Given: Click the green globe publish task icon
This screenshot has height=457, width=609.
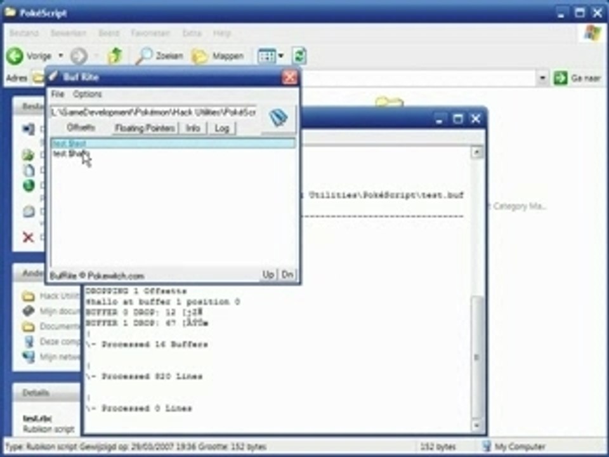Looking at the screenshot, I should pos(29,186).
